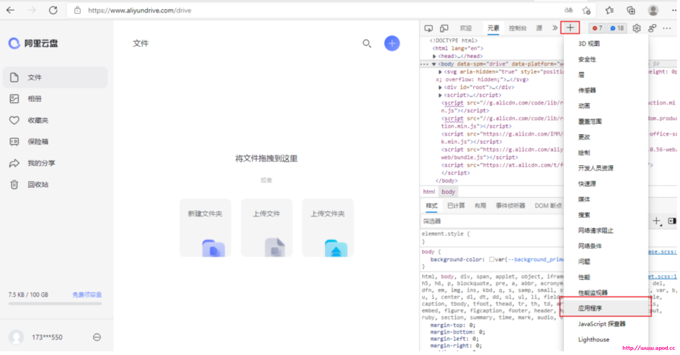Click the plus more-tools button in DevTools
680x355 pixels.
[x=570, y=28]
